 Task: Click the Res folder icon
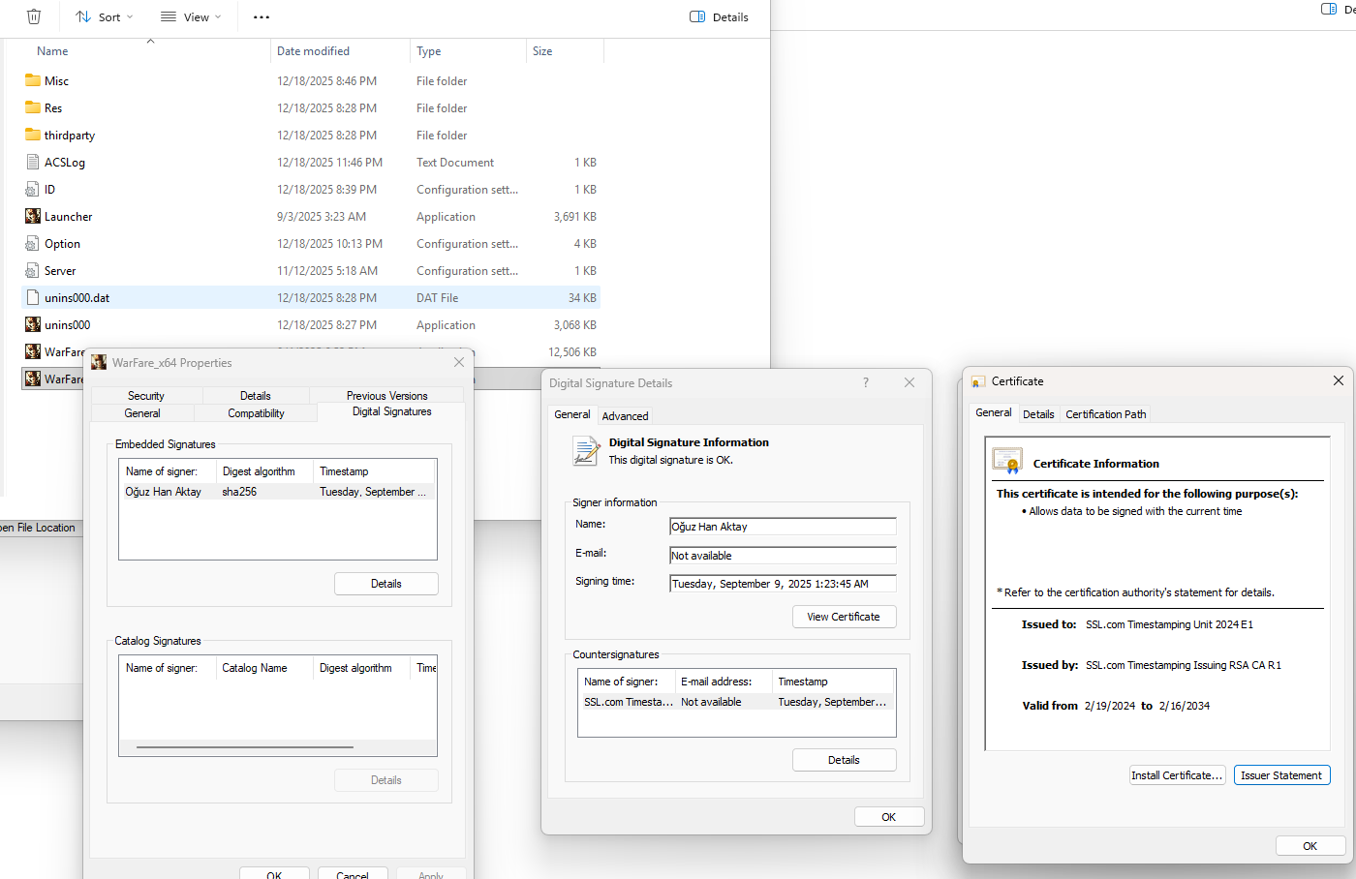coord(33,107)
